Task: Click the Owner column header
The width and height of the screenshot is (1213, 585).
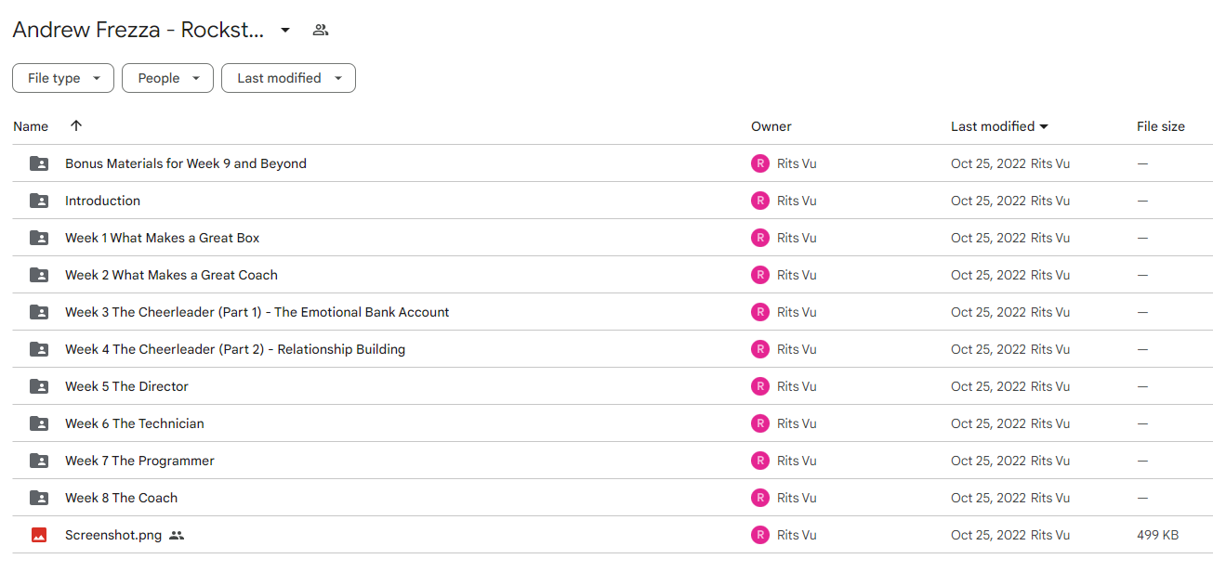Action: click(x=771, y=126)
